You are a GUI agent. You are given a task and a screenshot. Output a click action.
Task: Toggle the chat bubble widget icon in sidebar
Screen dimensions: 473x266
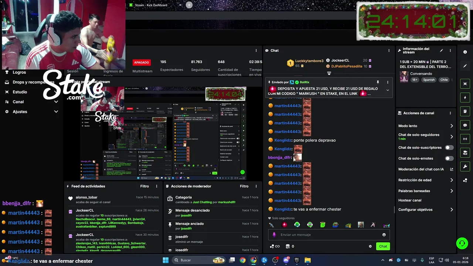pos(465,125)
